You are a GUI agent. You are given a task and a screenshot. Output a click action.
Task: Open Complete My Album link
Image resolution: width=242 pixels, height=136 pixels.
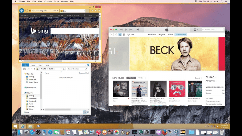213,101
